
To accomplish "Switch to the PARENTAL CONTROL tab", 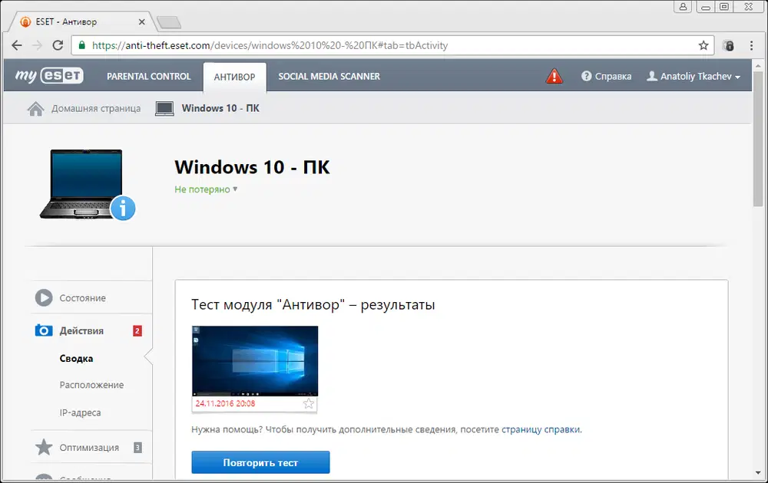I will 148,76.
